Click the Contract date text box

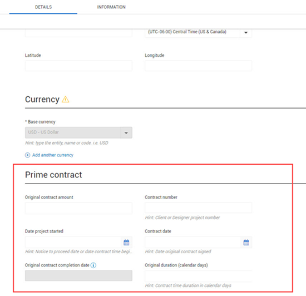click(193, 243)
